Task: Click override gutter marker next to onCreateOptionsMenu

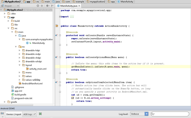Action: (x=56, y=57)
